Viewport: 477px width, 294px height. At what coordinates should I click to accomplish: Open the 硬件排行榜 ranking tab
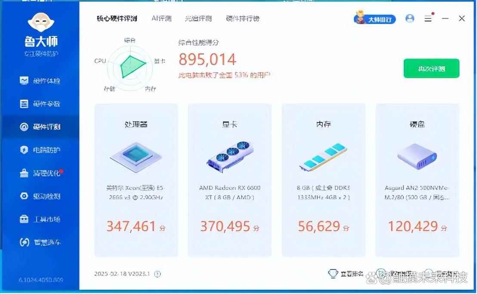(x=243, y=18)
